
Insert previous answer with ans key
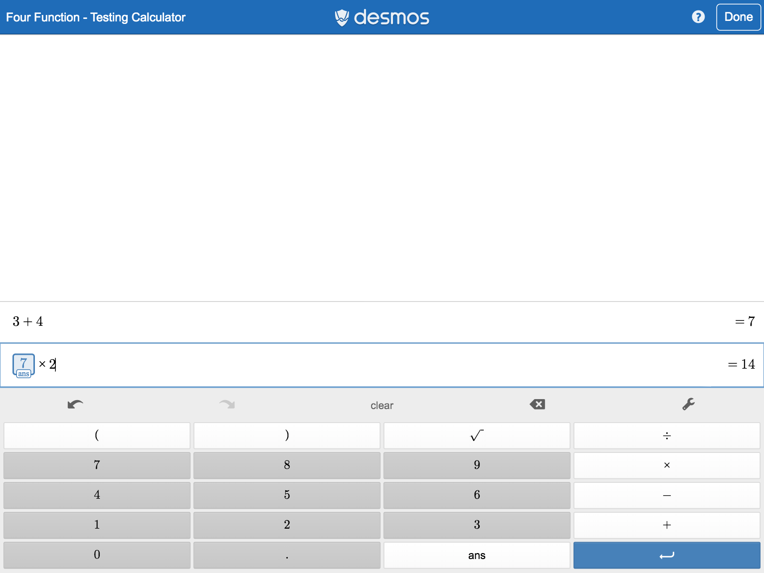476,555
